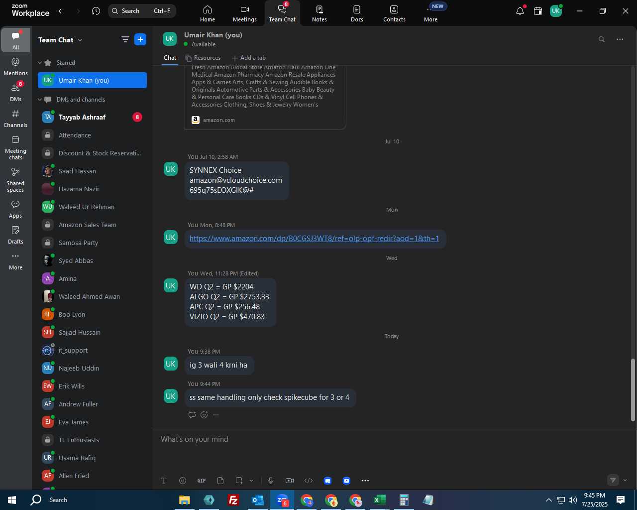Open the Amazon Sales Team channel
The width and height of the screenshot is (637, 510).
[92, 225]
